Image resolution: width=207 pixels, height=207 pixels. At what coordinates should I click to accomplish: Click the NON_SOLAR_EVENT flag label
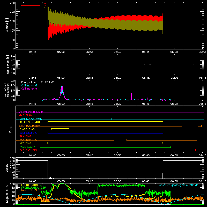[31, 119]
